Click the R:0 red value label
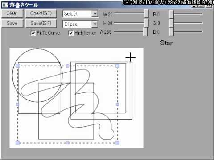 156,14
